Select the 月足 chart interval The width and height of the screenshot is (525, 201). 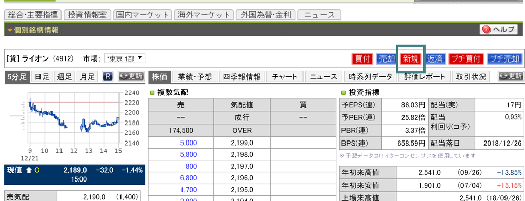coord(87,77)
